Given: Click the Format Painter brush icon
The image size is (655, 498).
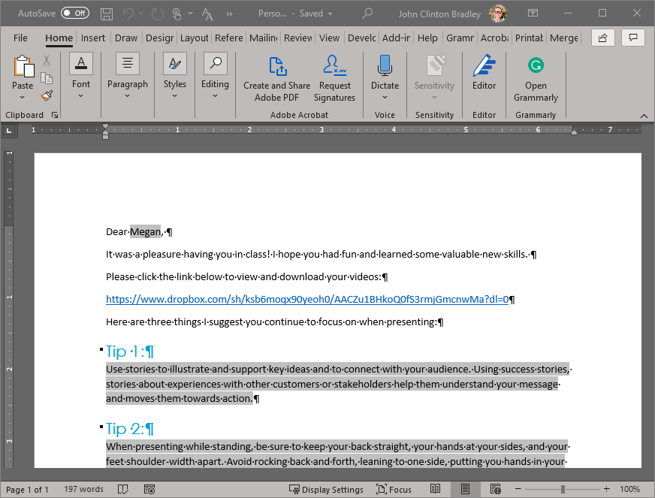Looking at the screenshot, I should tap(47, 95).
